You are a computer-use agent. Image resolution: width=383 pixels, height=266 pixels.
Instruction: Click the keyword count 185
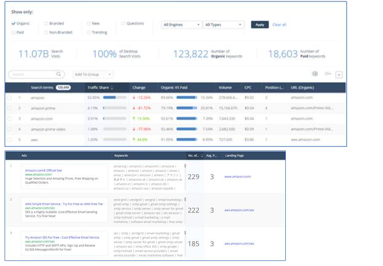[193, 244]
